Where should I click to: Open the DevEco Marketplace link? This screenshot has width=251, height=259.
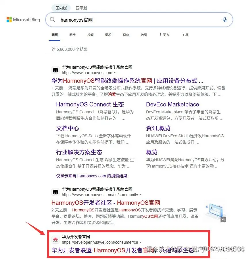point(173,104)
